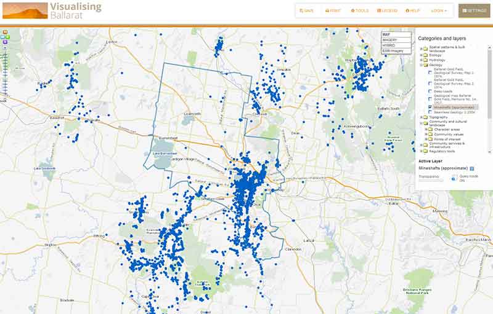Enable Geological map Ballarat Memoirs 1917 layer
This screenshot has width=493, height=314.
(x=430, y=99)
